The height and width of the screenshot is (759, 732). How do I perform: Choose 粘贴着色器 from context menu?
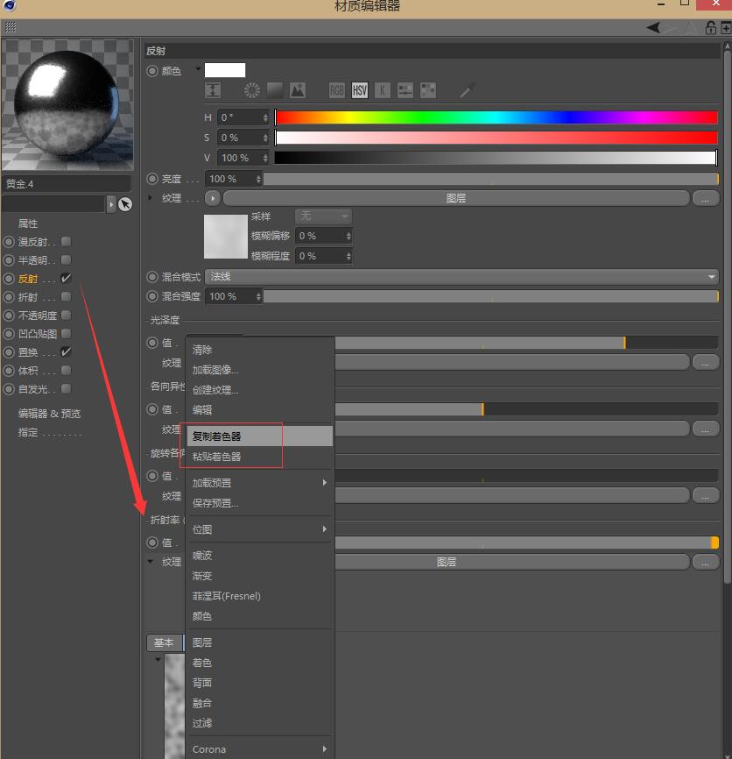[217, 457]
